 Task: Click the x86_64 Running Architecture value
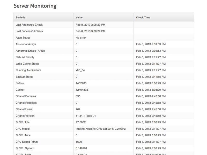coord(80,70)
